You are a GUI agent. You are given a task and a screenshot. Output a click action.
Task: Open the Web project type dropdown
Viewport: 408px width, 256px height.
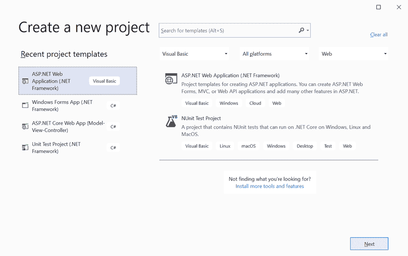pos(353,54)
